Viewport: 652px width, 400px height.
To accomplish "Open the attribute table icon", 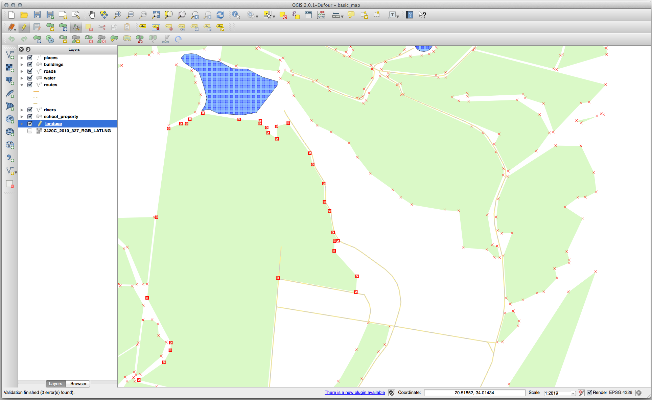I will (308, 15).
